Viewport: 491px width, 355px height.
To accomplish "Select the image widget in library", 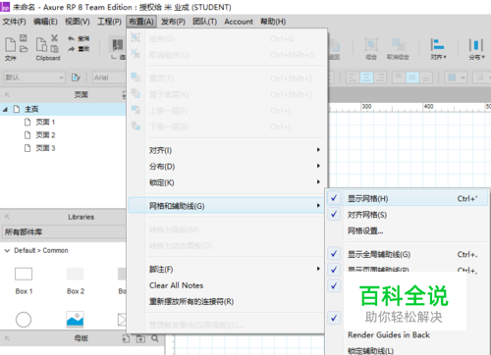I will tap(75, 320).
